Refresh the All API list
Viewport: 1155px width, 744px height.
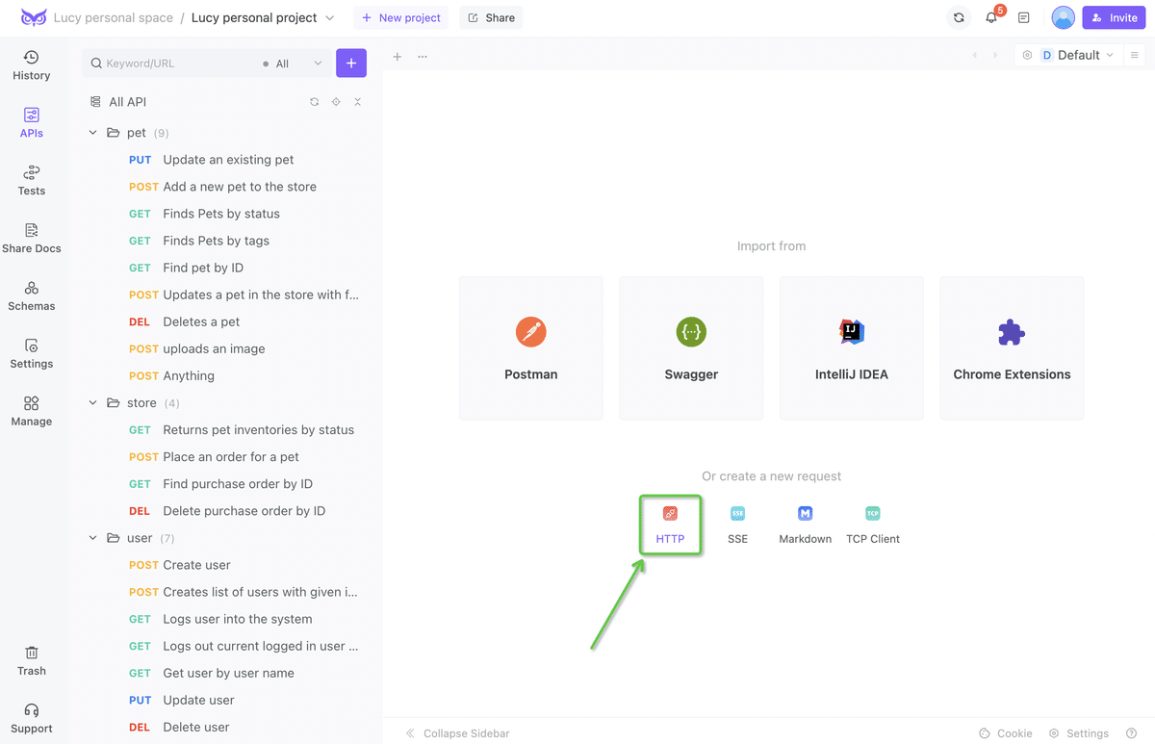tap(315, 102)
